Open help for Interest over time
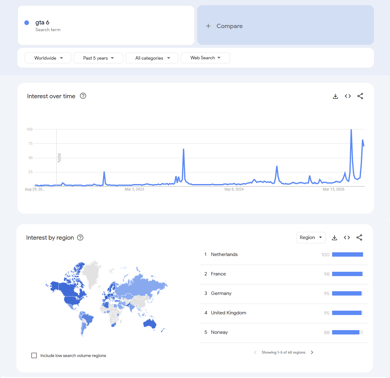Viewport: 390px width, 378px height. pyautogui.click(x=83, y=96)
